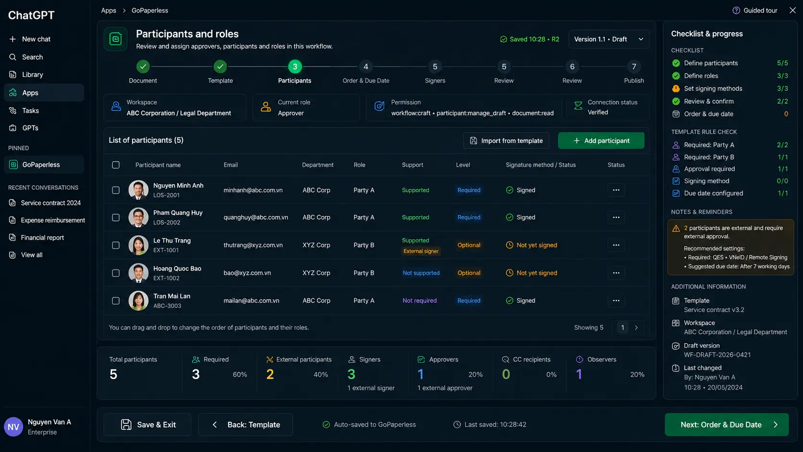Click the GoPaperless app logo icon
Image resolution: width=803 pixels, height=452 pixels.
(116, 39)
